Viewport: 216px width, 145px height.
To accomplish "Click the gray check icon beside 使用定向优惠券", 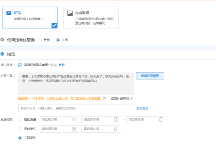I will 2,40.
